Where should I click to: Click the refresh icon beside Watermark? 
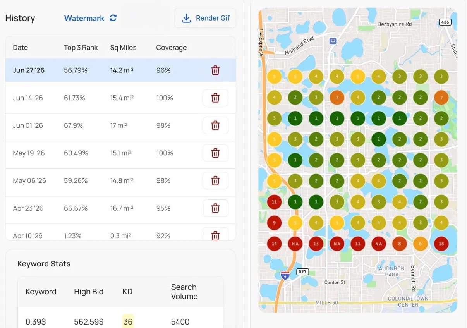[x=113, y=18]
